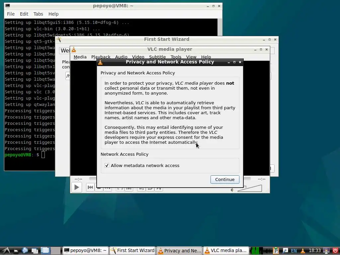Click the file manager icon in taskbar
Viewport: 340px width, 255px height.
click(x=16, y=251)
